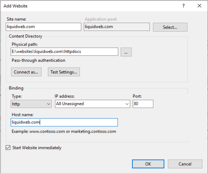Click the Example contoso.com hint text
208x174 pixels.
tap(64, 131)
